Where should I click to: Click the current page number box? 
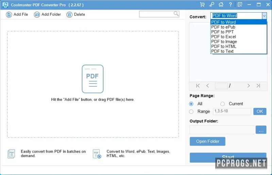[221, 86]
